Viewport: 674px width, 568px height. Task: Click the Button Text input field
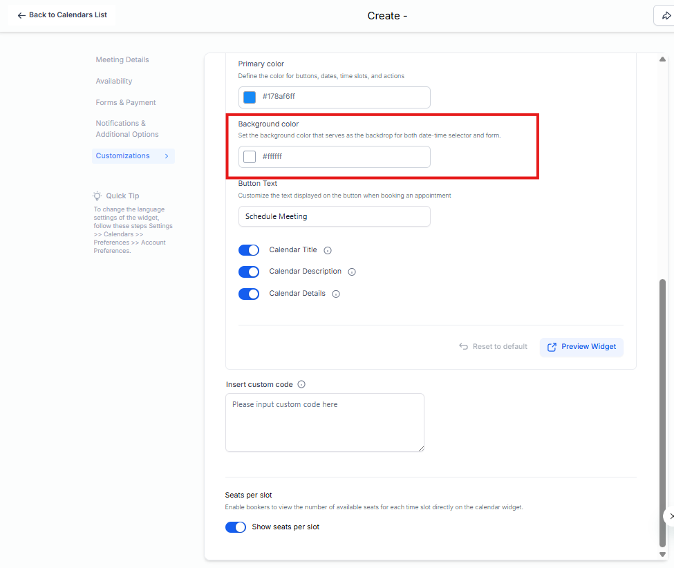click(x=334, y=216)
